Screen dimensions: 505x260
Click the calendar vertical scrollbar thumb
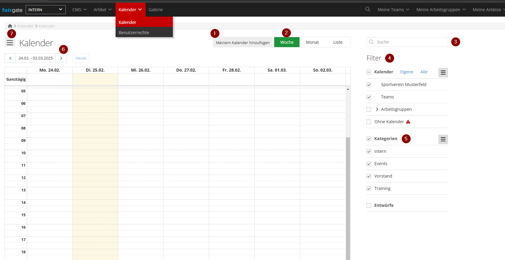point(348,196)
